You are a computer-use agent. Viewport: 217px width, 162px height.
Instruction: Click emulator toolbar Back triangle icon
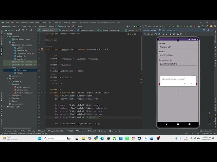coord(163,34)
